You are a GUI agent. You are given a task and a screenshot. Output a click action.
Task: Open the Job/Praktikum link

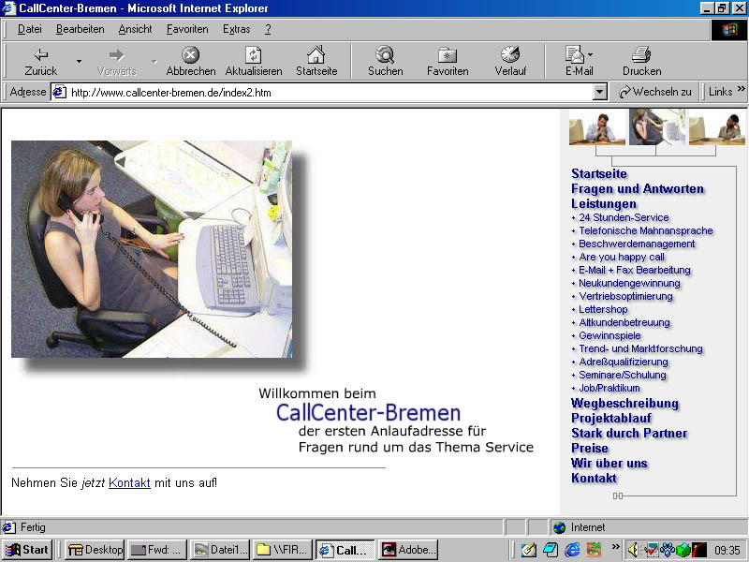pyautogui.click(x=609, y=388)
